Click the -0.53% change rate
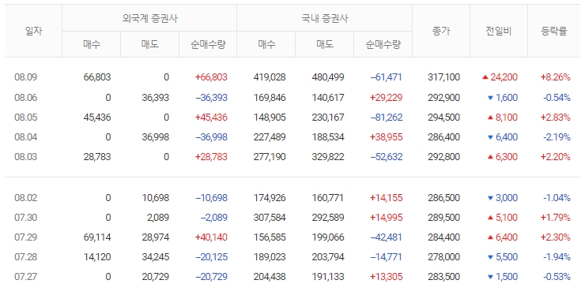 tap(556, 277)
